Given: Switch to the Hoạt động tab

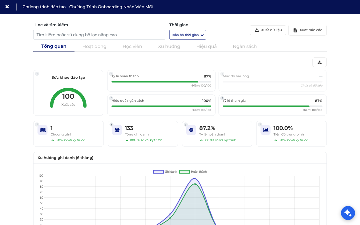Looking at the screenshot, I should (x=94, y=46).
